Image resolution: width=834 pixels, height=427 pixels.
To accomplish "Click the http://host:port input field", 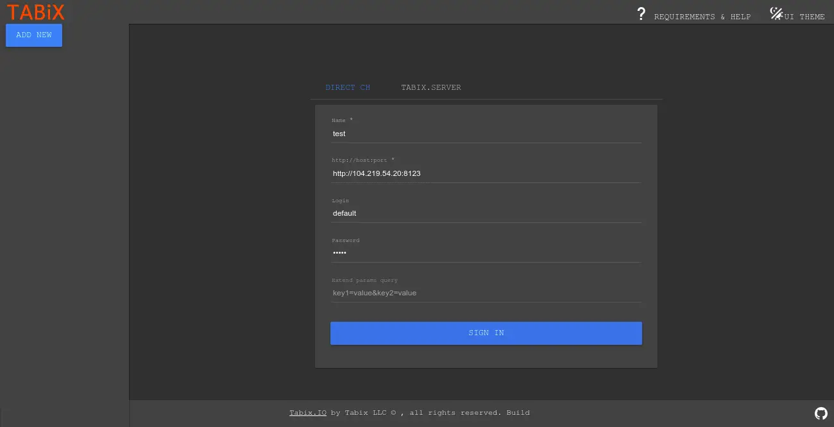I will pos(486,173).
